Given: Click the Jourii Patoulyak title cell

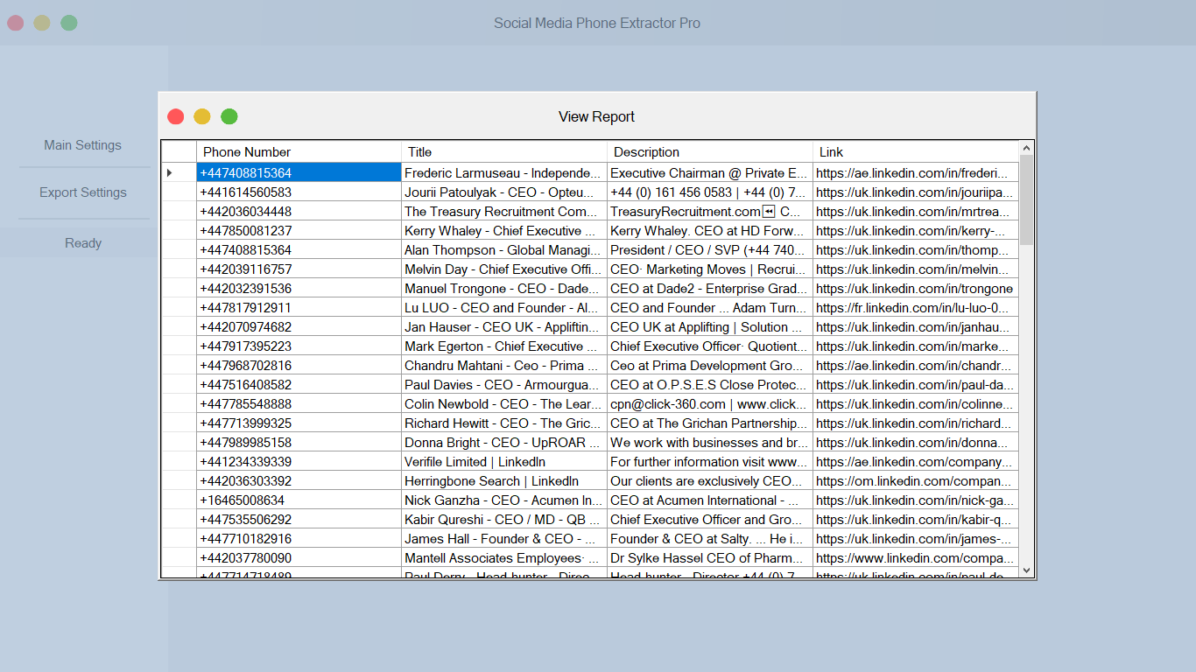Looking at the screenshot, I should [x=504, y=192].
